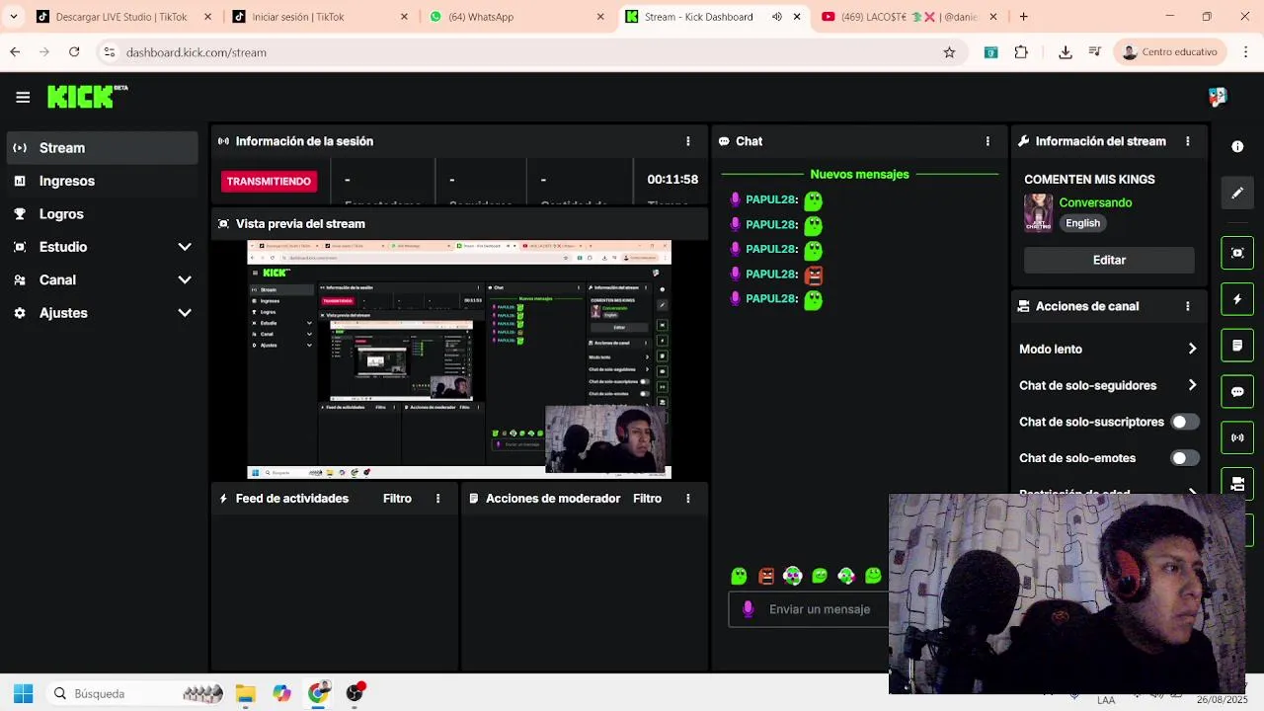
Task: Select Stream in left navigation
Action: pyautogui.click(x=102, y=148)
